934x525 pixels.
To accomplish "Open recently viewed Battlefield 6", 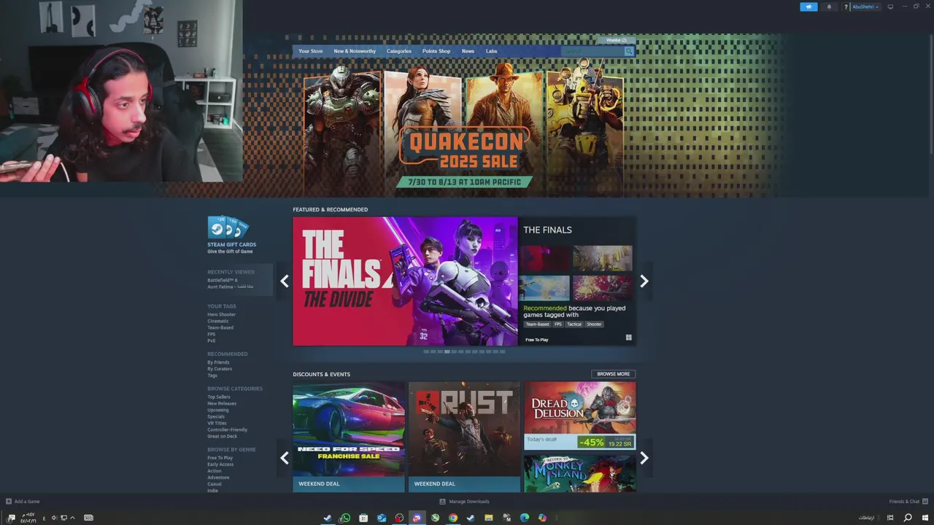I will [223, 280].
